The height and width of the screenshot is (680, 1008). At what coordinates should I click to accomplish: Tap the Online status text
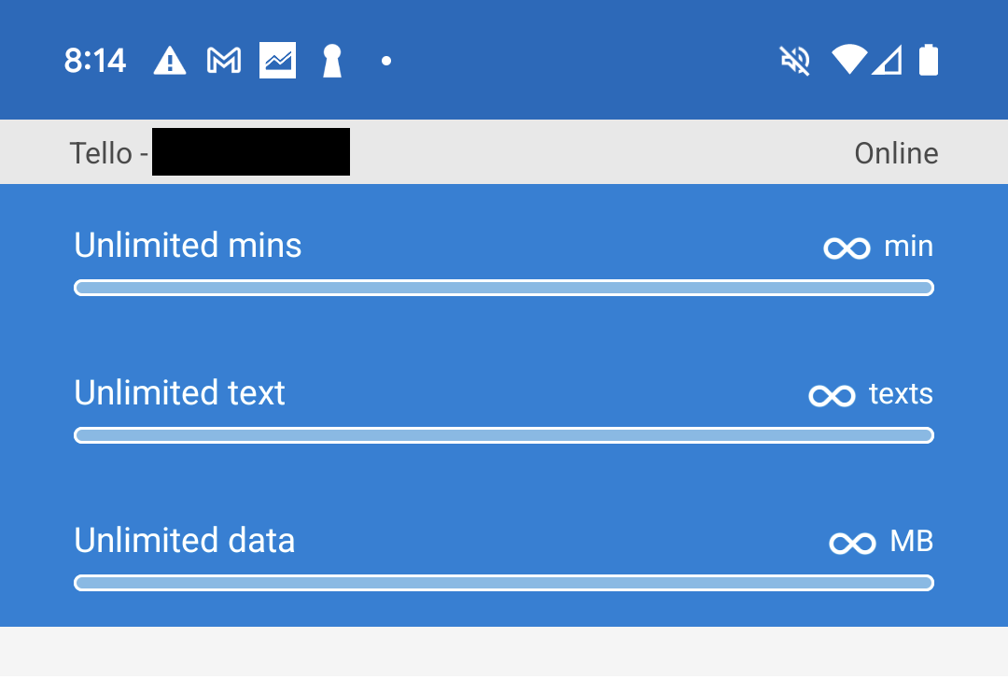pos(896,153)
